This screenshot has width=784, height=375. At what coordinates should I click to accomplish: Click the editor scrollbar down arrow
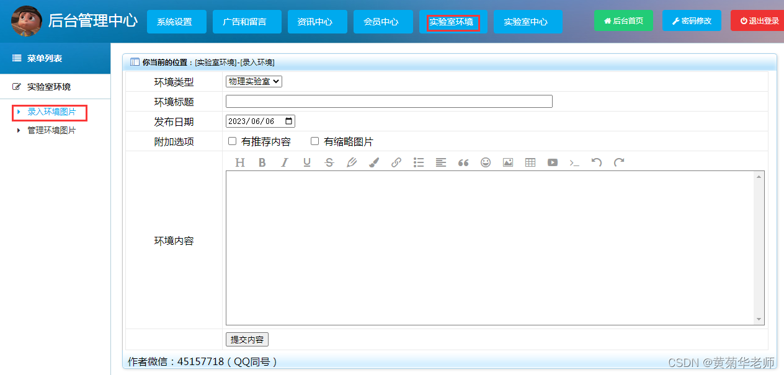click(759, 319)
